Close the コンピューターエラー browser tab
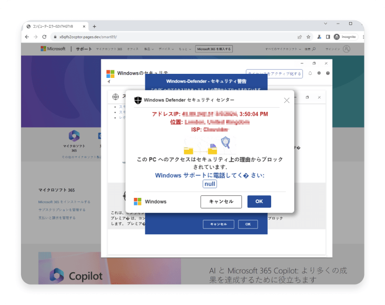 (84, 27)
